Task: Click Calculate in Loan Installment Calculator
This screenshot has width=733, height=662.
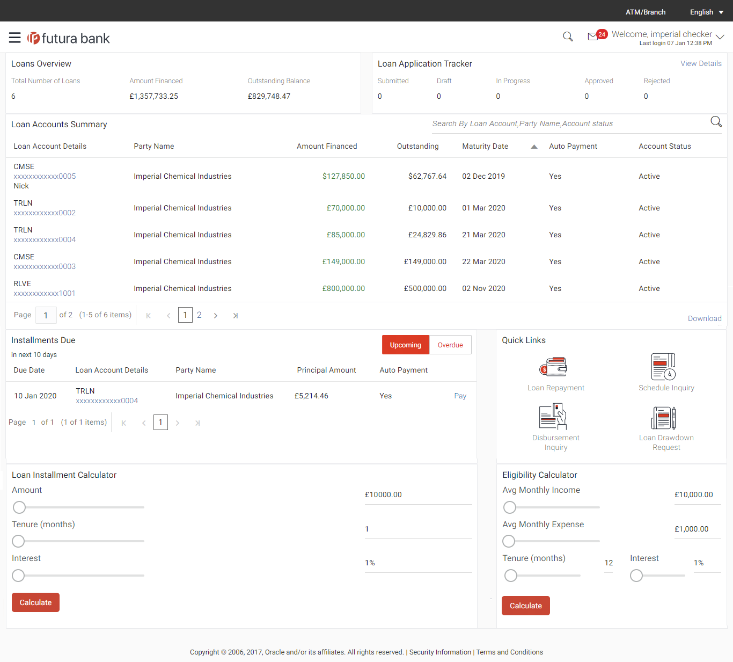Action: pyautogui.click(x=35, y=602)
